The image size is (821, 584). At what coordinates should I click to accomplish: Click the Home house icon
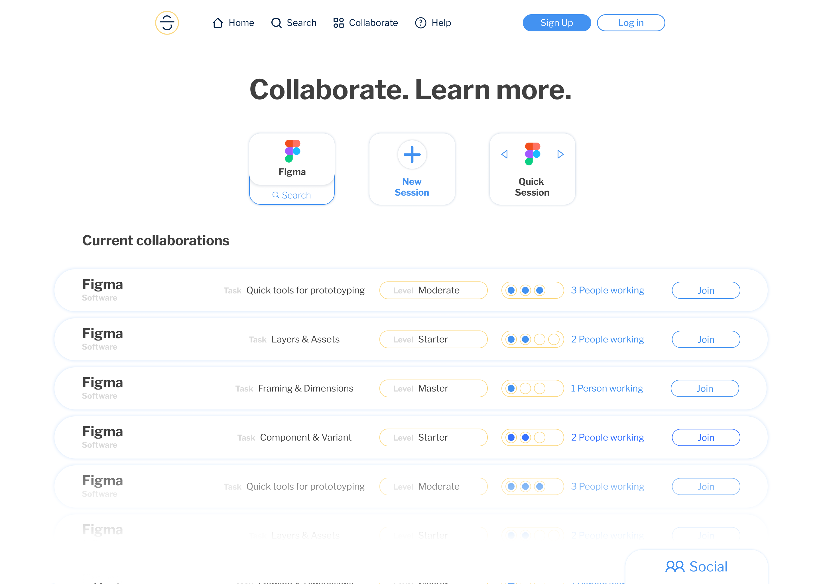click(218, 23)
